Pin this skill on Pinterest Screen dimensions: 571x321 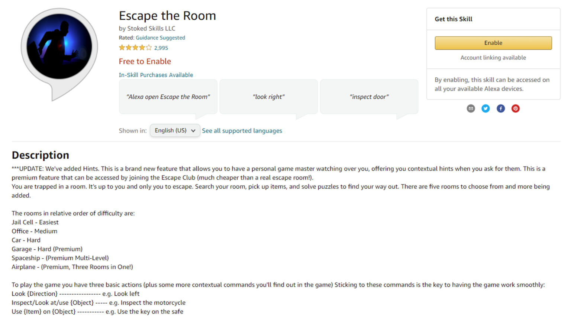click(515, 108)
